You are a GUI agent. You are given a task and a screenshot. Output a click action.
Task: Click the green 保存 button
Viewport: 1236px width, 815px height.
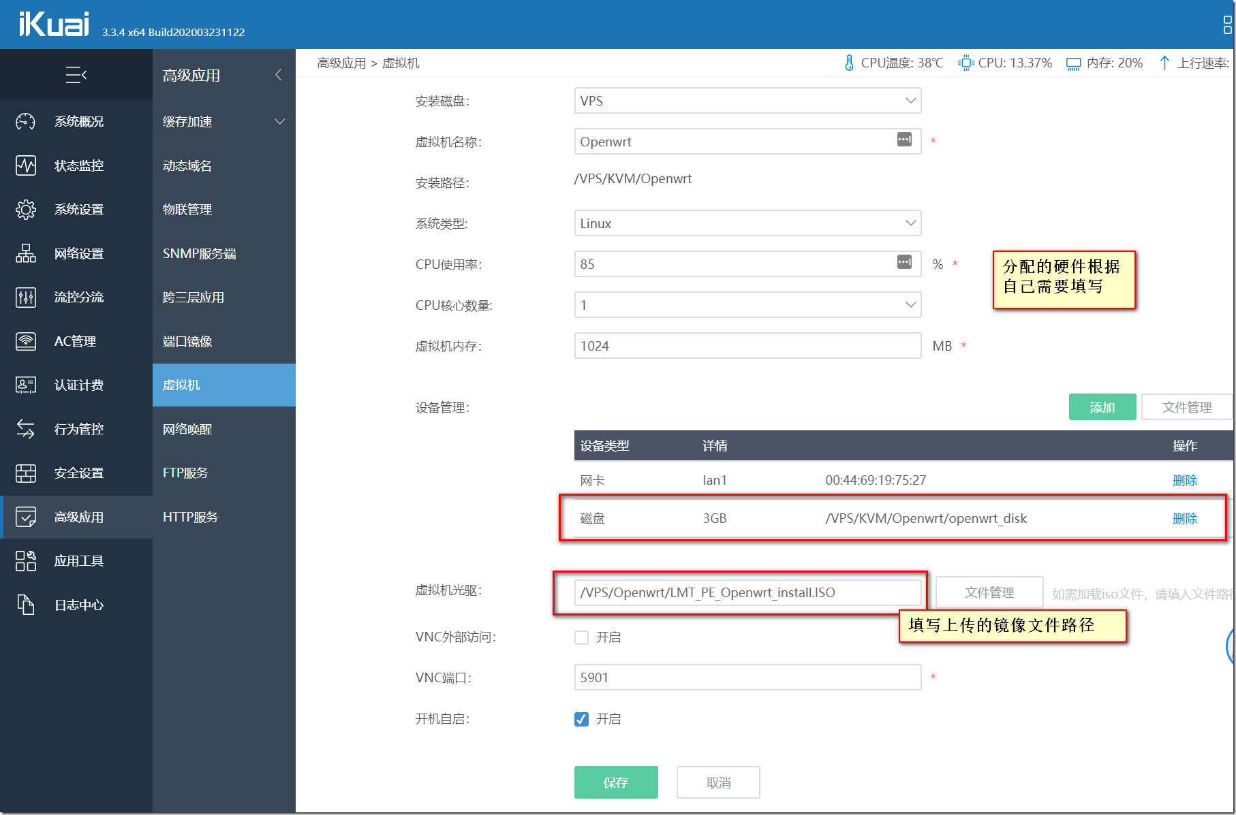tap(616, 782)
